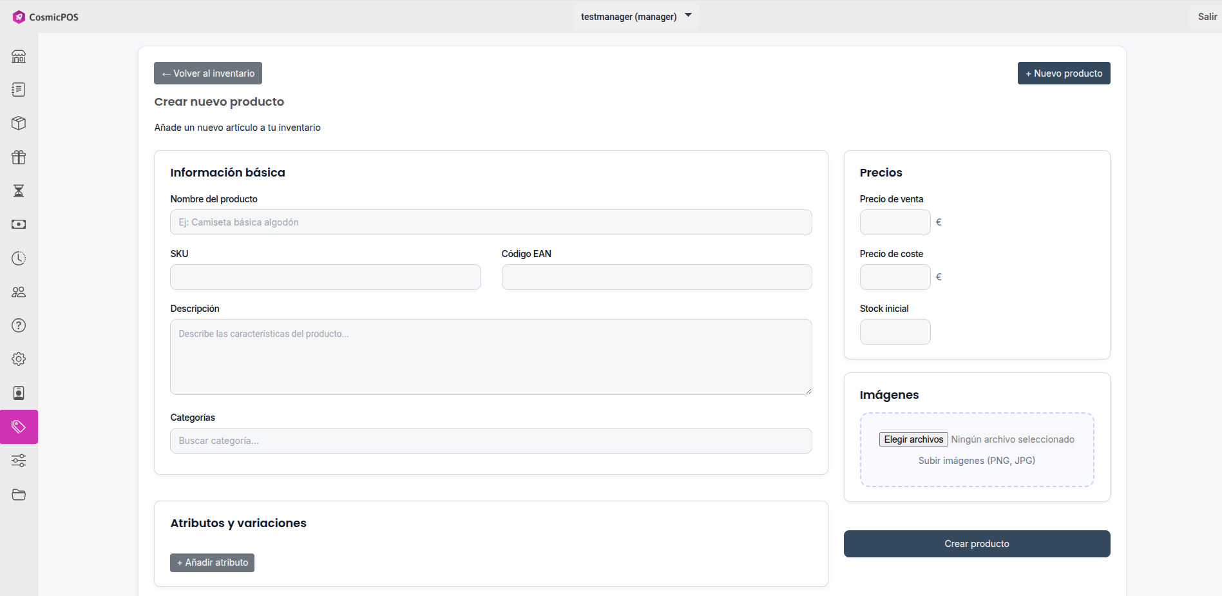Click Elegir archivos to upload images

(x=913, y=439)
